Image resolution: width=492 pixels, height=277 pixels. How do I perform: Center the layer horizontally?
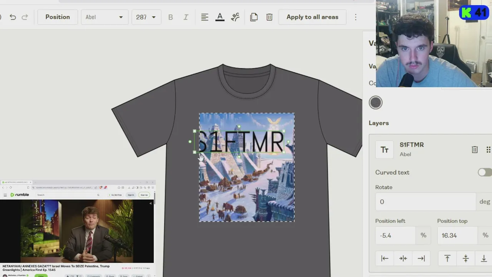tap(403, 259)
